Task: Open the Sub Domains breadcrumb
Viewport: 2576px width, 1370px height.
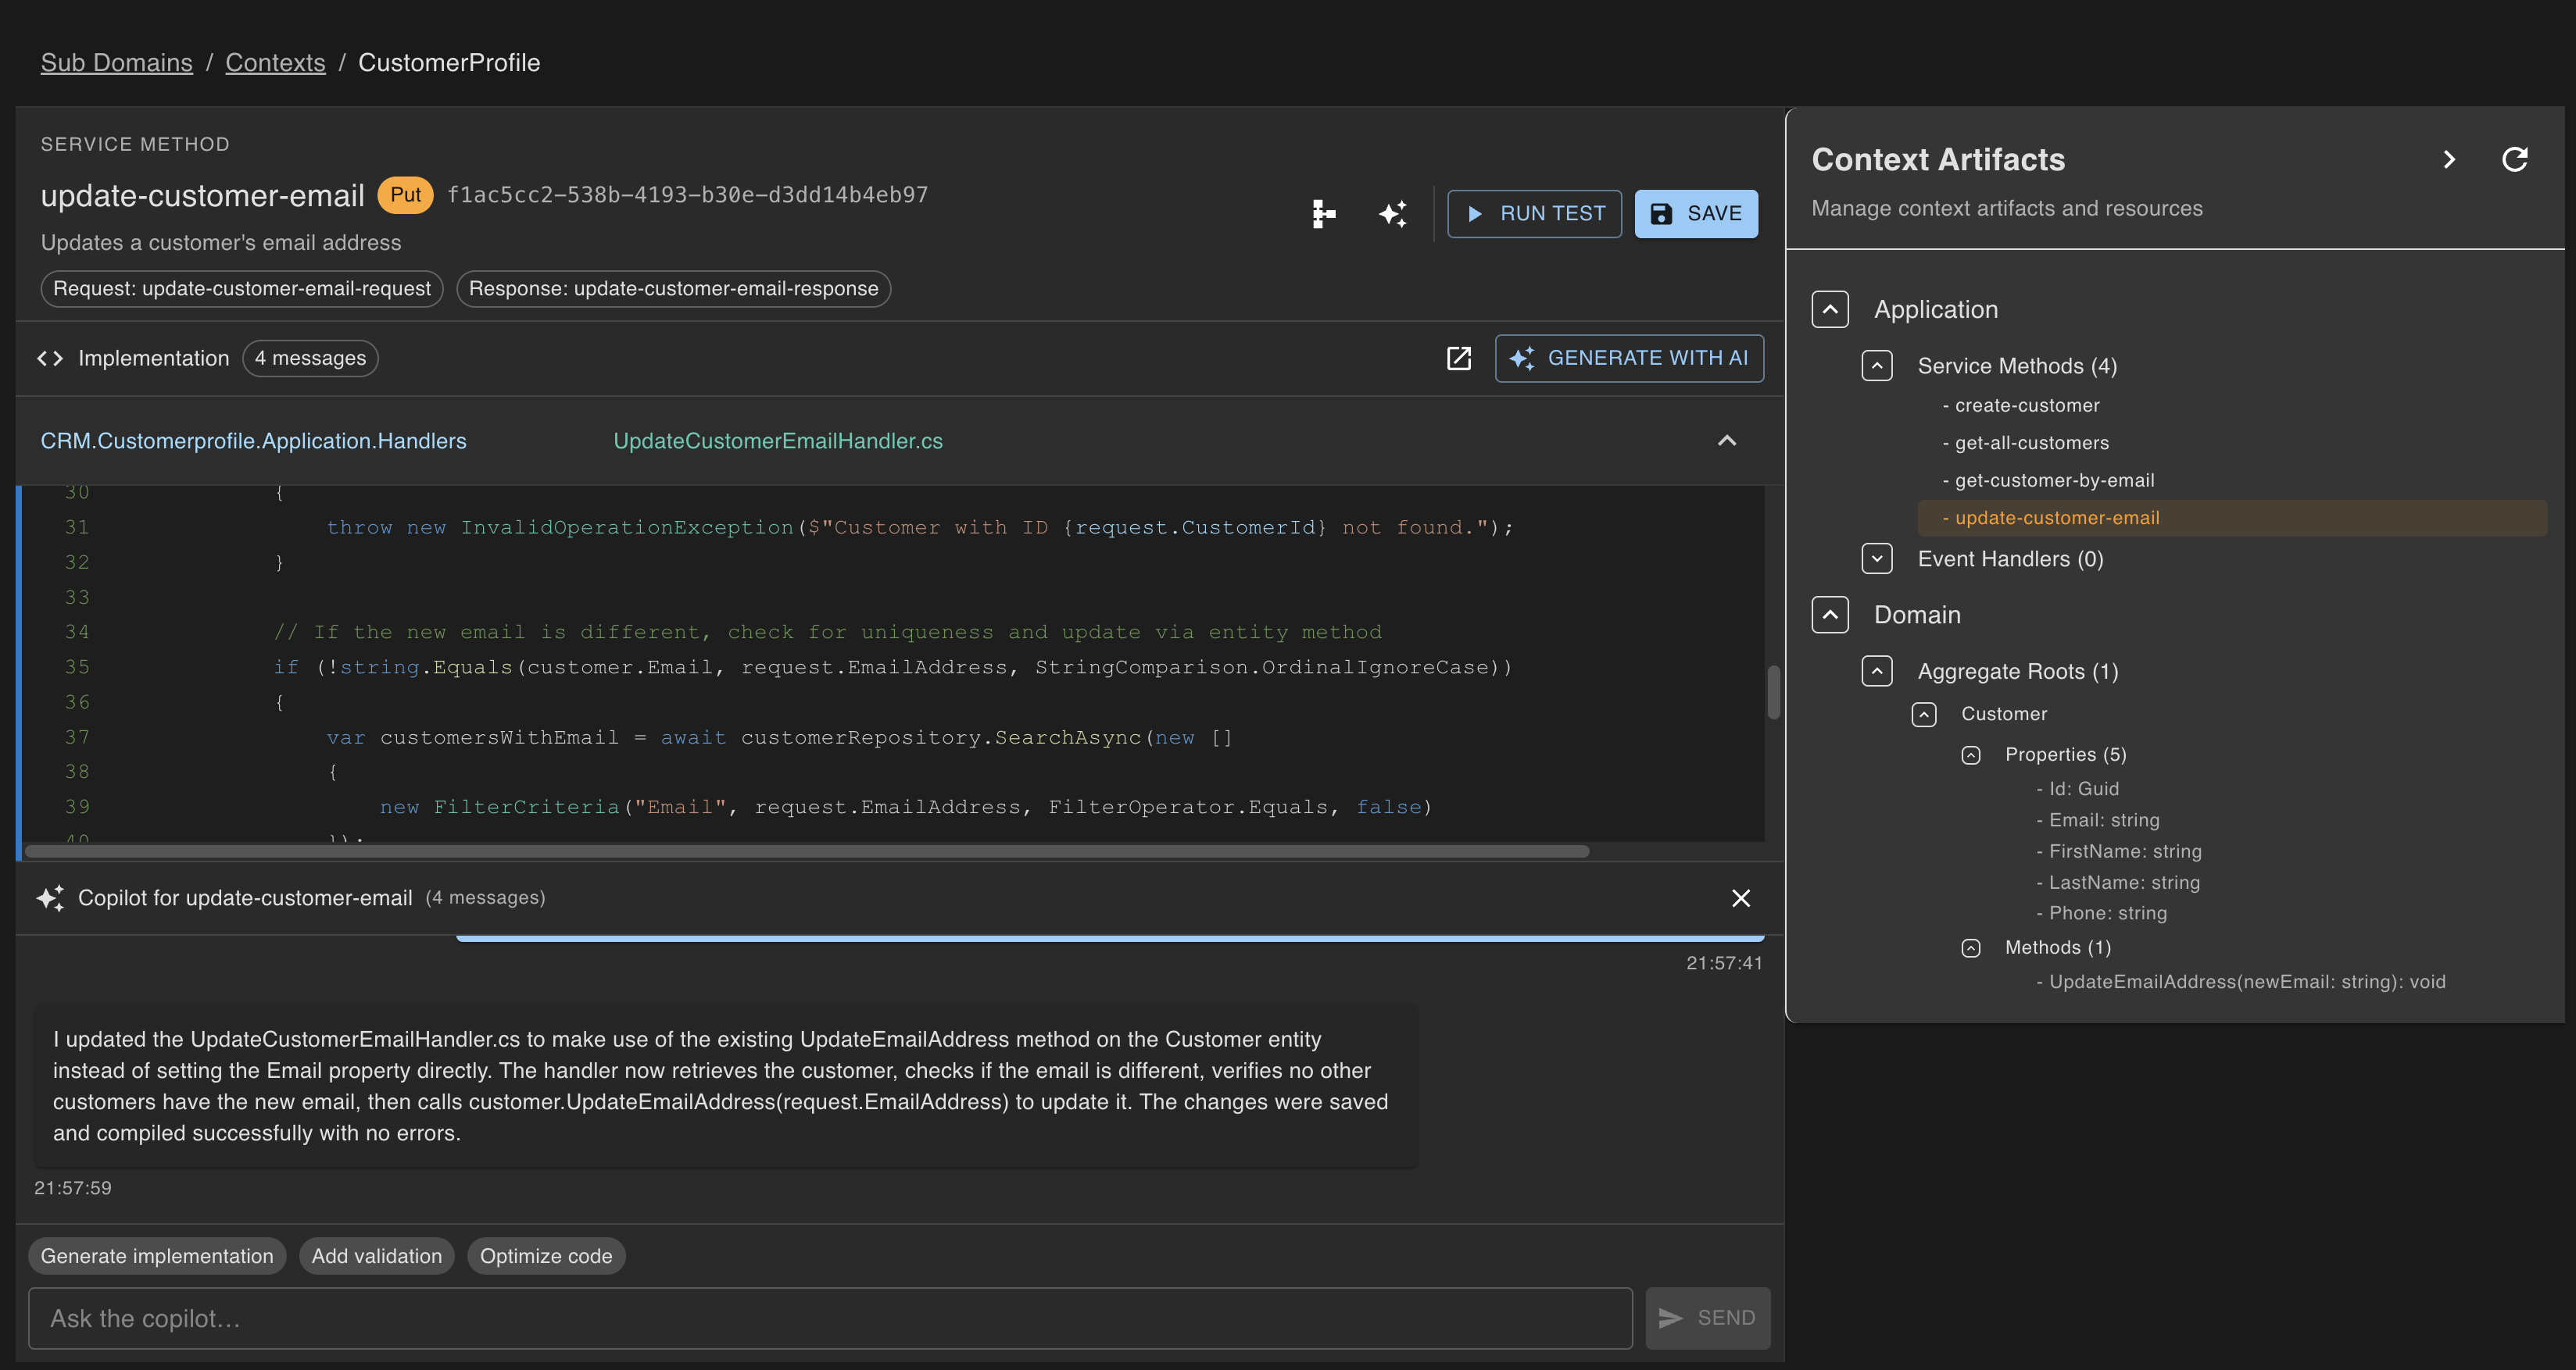Action: [116, 62]
